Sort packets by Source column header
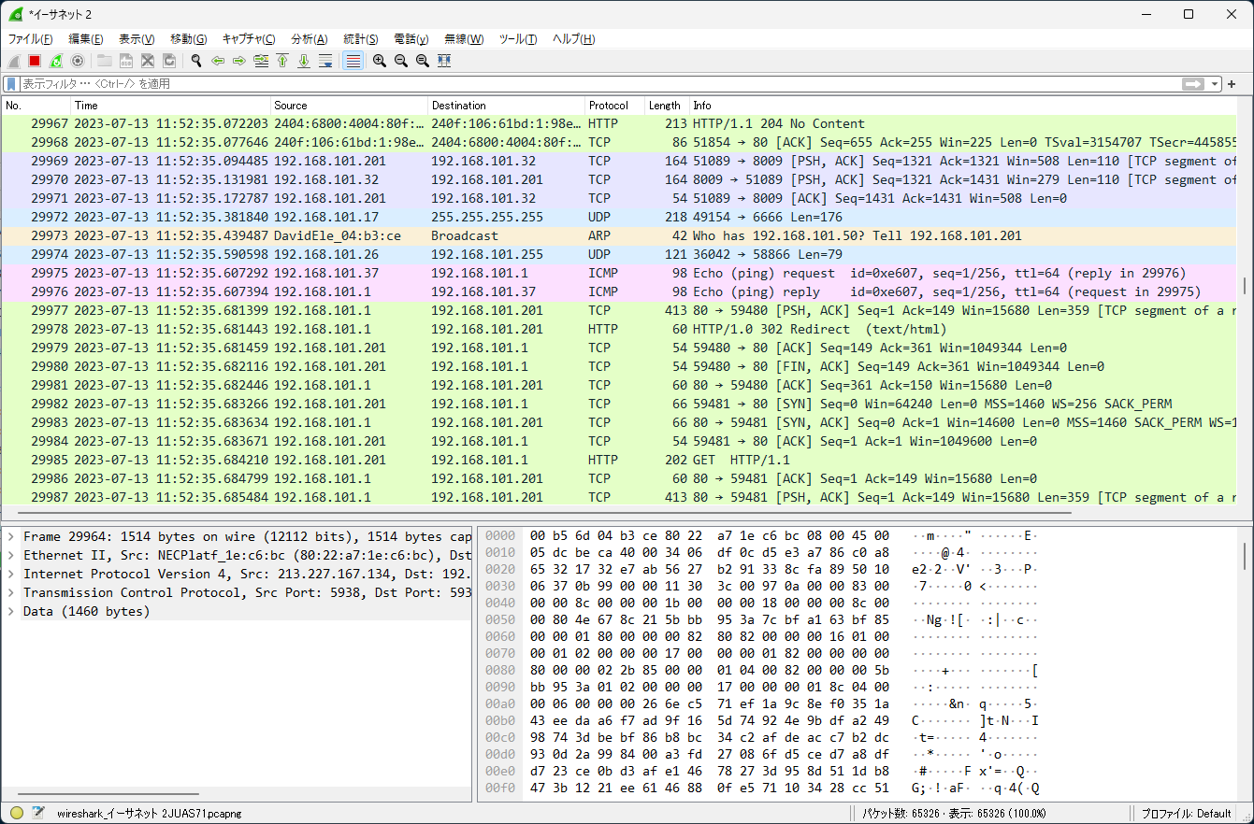The height and width of the screenshot is (824, 1254). click(350, 106)
